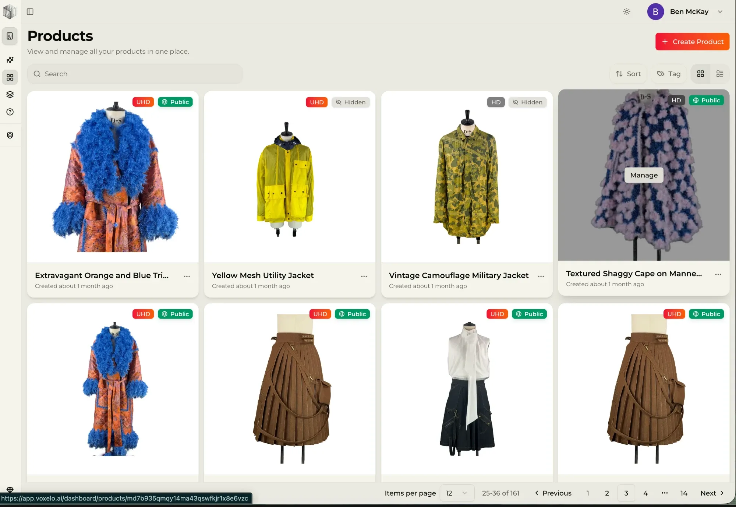Click Manage on the Textured Shaggy Cape
This screenshot has height=507, width=736.
644,175
